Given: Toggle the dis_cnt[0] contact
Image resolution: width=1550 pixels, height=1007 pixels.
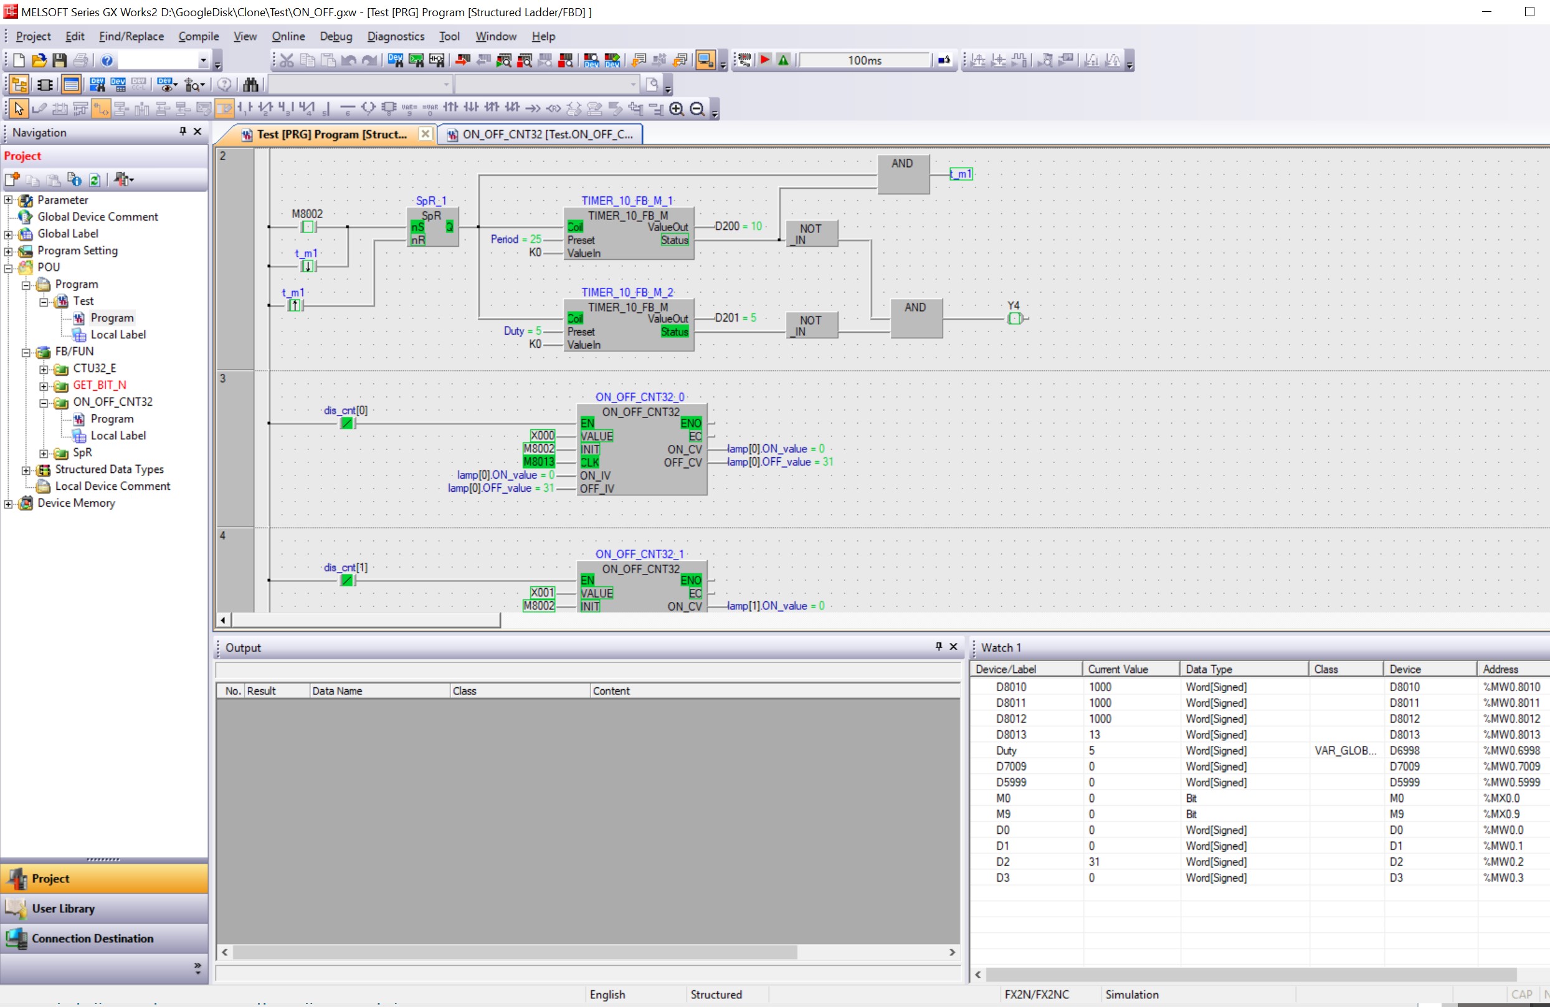Looking at the screenshot, I should (347, 423).
